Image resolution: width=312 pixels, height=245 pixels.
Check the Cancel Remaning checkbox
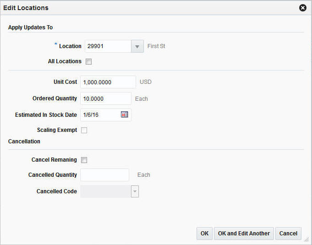pos(84,160)
